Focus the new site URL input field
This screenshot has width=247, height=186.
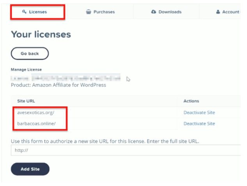pyautogui.click(x=125, y=150)
